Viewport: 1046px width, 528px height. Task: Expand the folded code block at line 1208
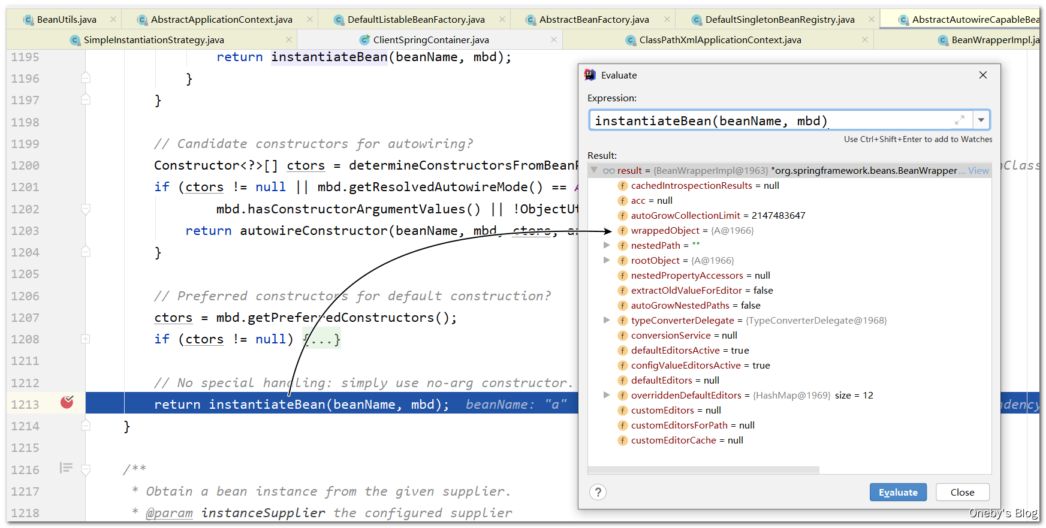pyautogui.click(x=86, y=339)
